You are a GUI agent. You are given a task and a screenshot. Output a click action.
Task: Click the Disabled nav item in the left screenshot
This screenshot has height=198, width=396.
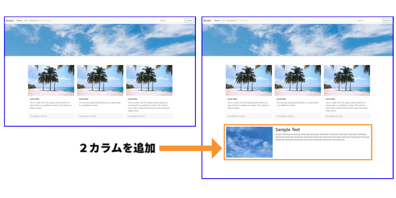(46, 20)
